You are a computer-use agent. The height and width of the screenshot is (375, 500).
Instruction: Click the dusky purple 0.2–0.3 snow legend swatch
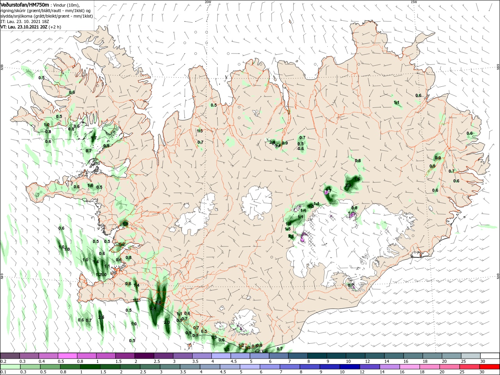[10, 356]
